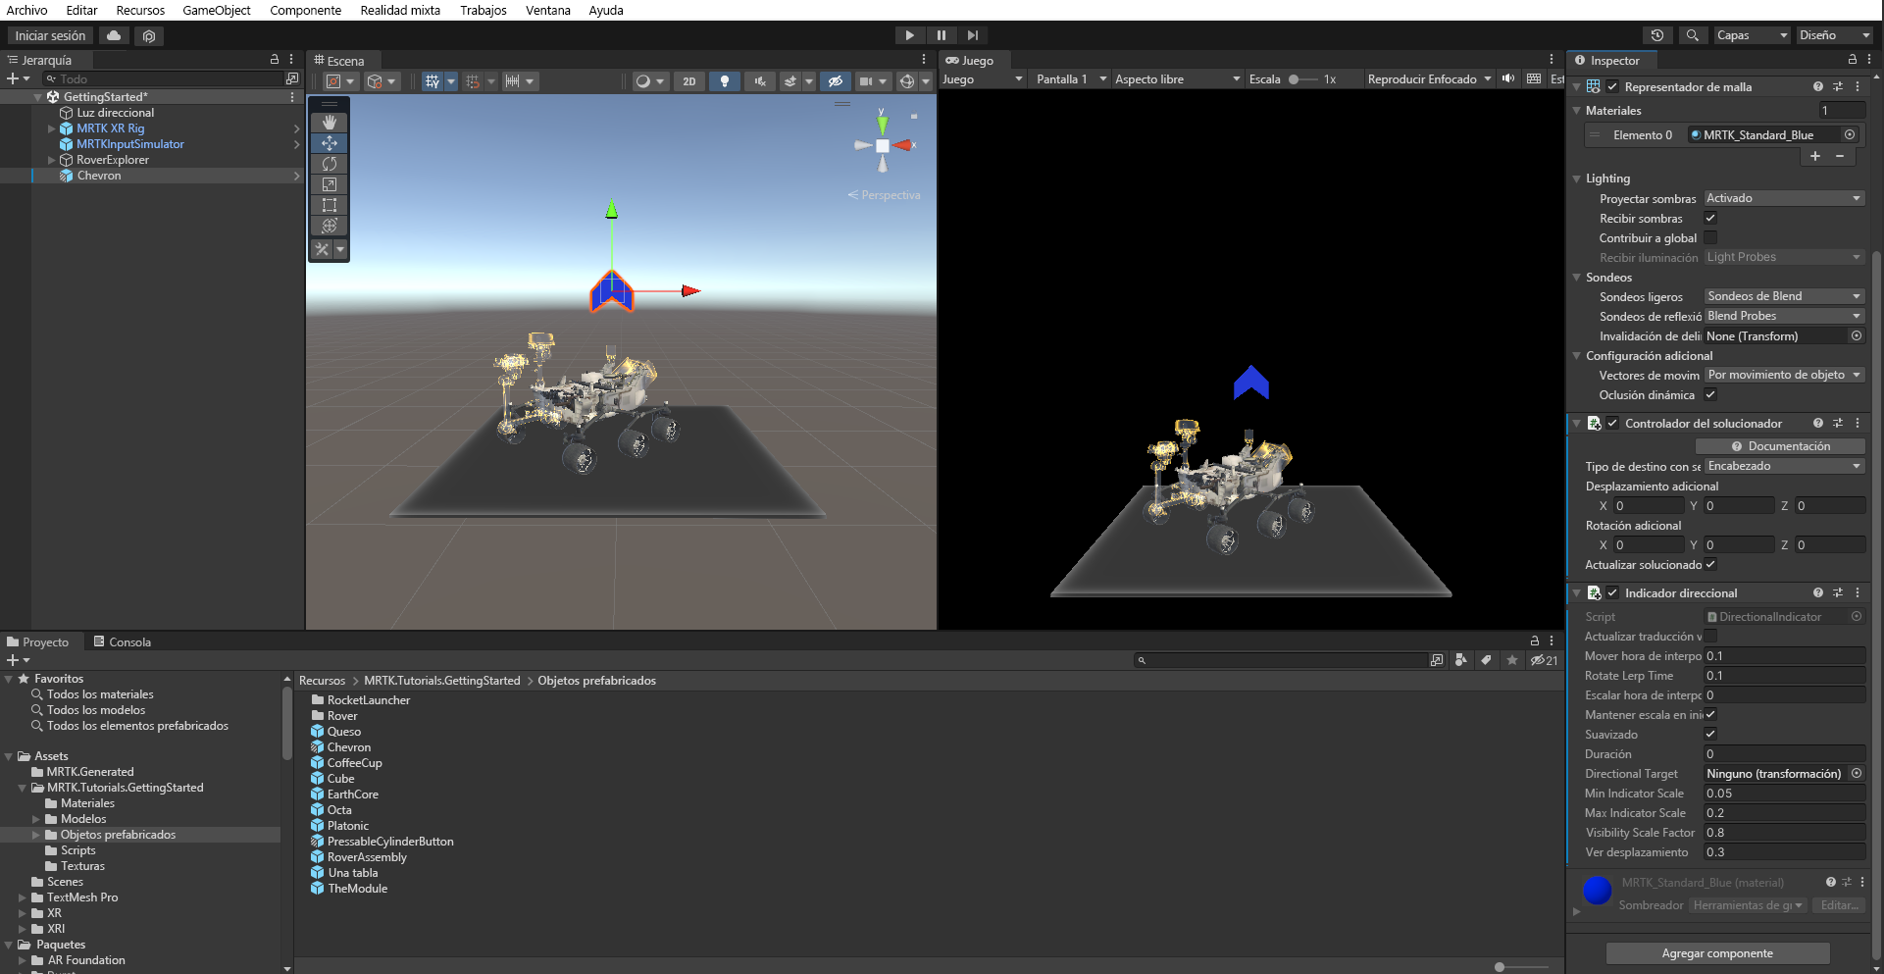Viewport: 1884px width, 974px height.
Task: Toggle Recibir sombras checkbox
Action: 1710,218
